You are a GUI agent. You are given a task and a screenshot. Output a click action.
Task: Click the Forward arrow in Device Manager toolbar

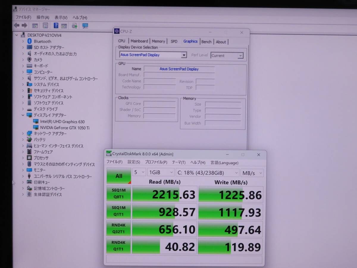click(24, 26)
